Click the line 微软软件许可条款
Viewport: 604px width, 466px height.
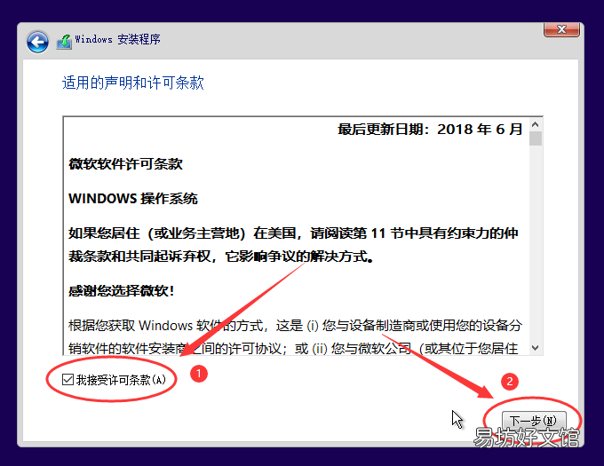(125, 164)
